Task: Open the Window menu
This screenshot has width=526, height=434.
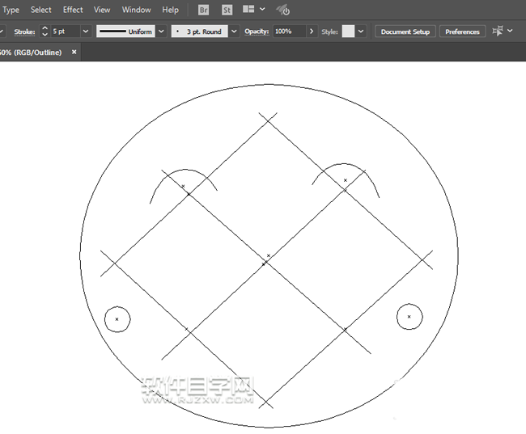Action: coord(136,10)
